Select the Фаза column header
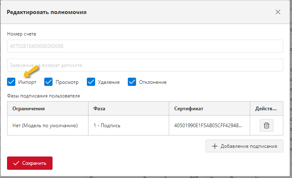The image size is (292, 178). point(129,109)
